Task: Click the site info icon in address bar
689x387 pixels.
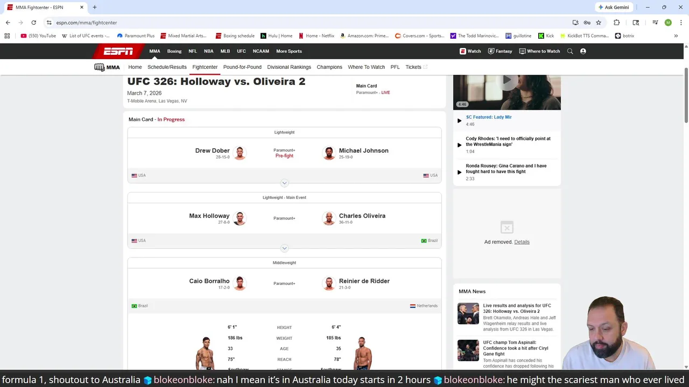Action: pyautogui.click(x=49, y=23)
